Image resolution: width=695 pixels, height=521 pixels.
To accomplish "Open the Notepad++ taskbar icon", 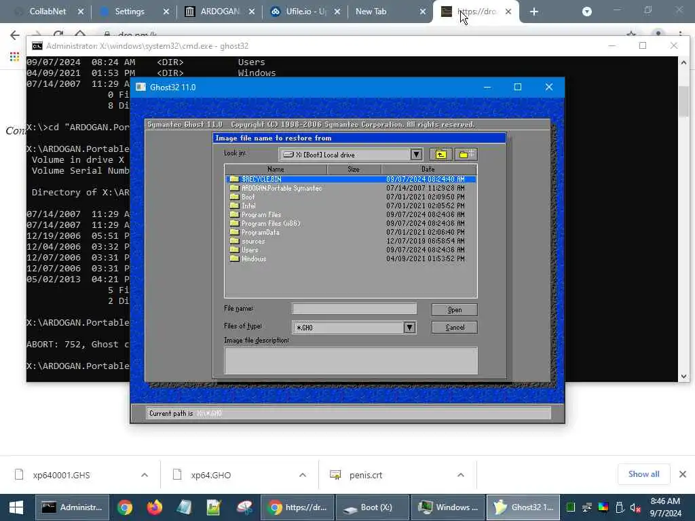I will tap(214, 507).
